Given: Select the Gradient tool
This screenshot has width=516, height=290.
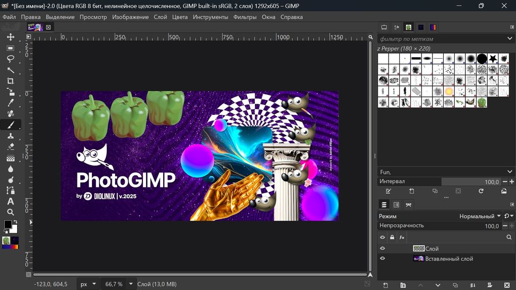Looking at the screenshot, I should coord(10,158).
